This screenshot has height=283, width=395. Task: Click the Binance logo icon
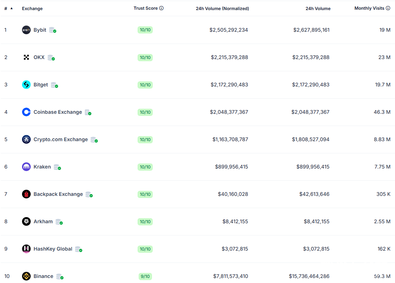coord(26,276)
